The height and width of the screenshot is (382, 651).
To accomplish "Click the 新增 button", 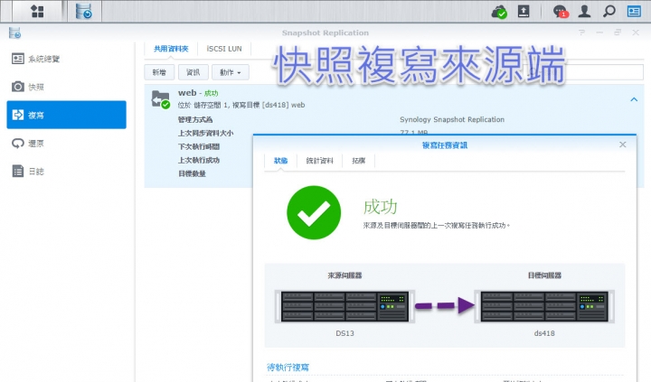I will pos(159,72).
